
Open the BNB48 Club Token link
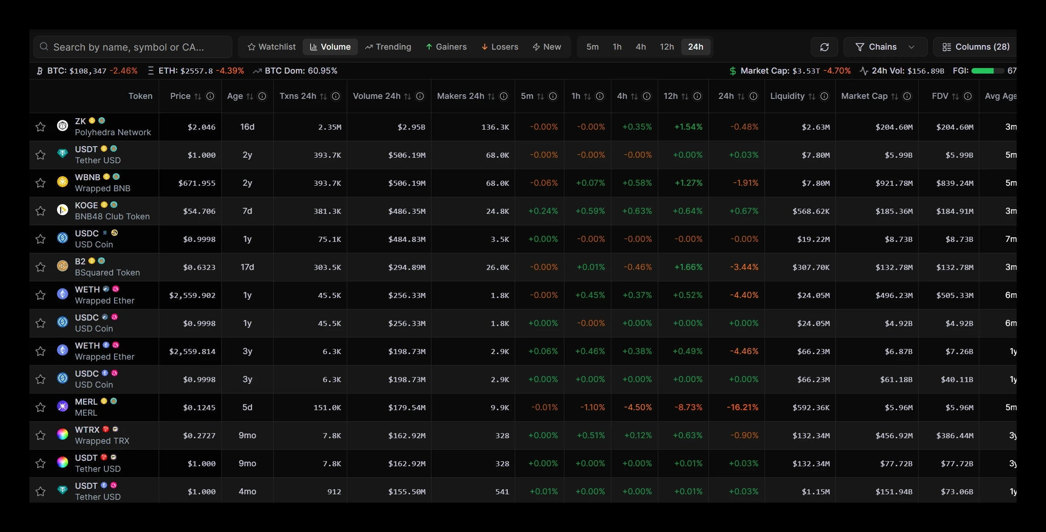pyautogui.click(x=112, y=217)
